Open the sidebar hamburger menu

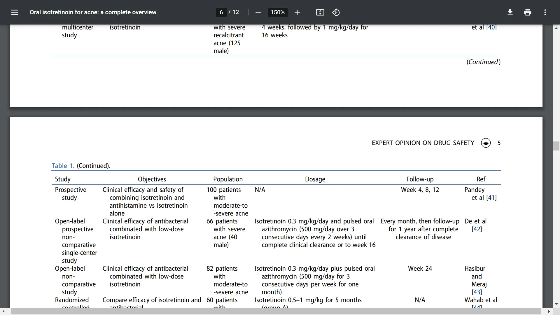click(15, 12)
